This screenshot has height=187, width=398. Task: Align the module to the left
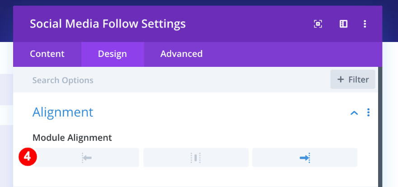(x=87, y=158)
